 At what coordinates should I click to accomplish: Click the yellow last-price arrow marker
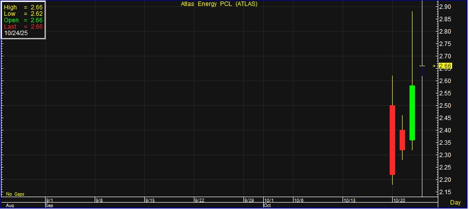[x=434, y=66]
